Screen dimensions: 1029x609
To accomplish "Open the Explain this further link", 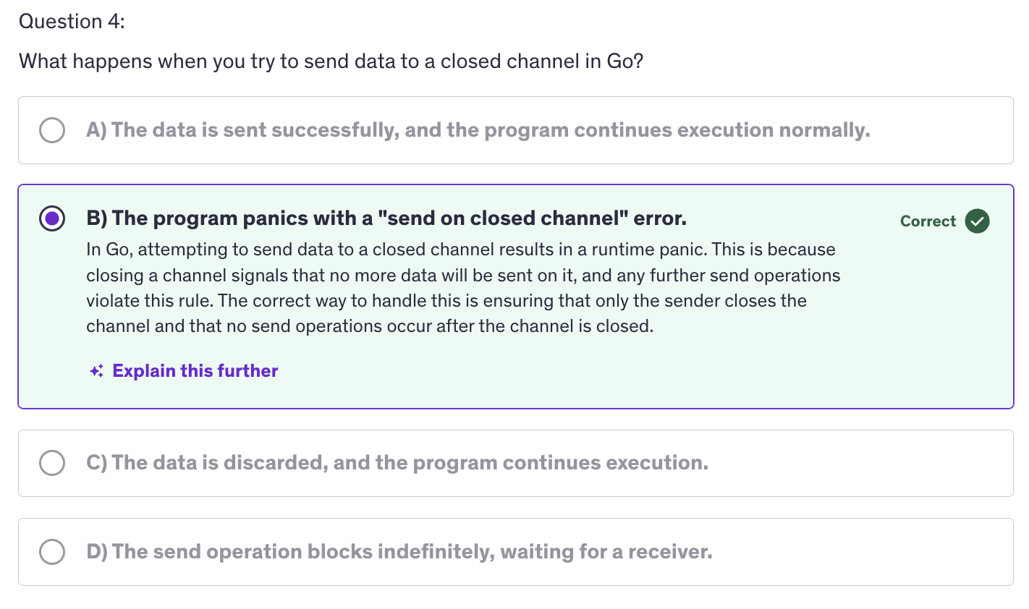I will point(195,371).
